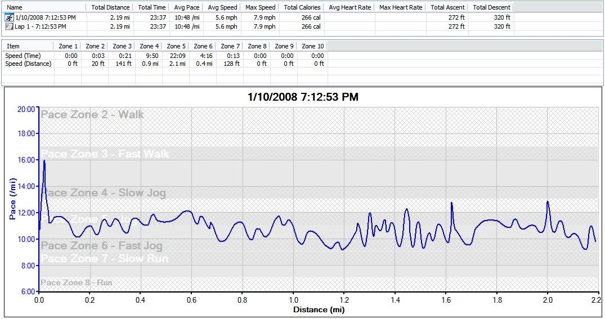Screen dimensions: 605x319
Task: Click the Total Calories column header
Action: pos(302,7)
